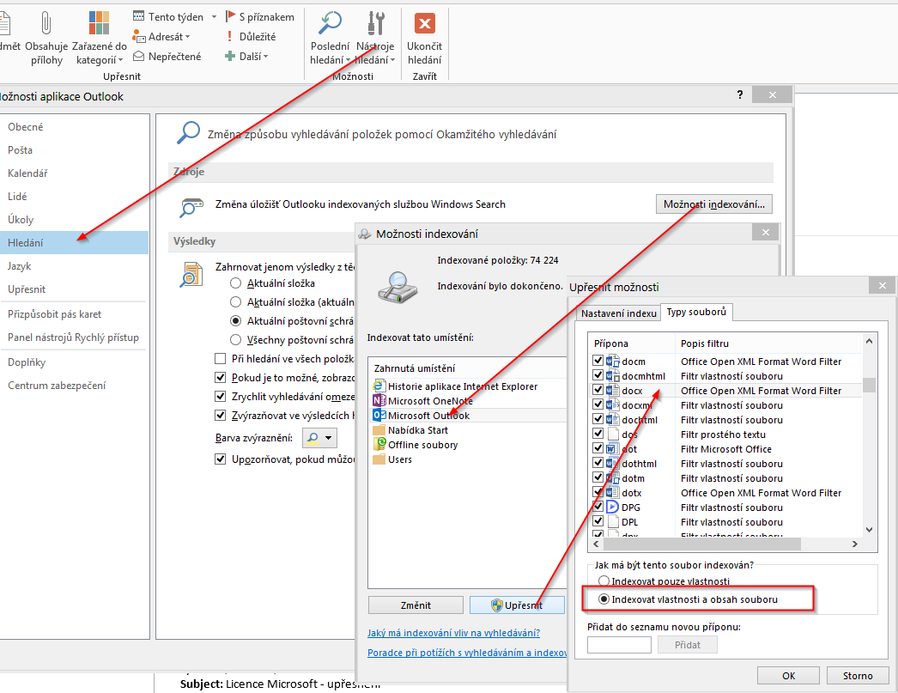Click the Důležité exclamation item
Image resolution: width=898 pixels, height=693 pixels.
(x=251, y=36)
